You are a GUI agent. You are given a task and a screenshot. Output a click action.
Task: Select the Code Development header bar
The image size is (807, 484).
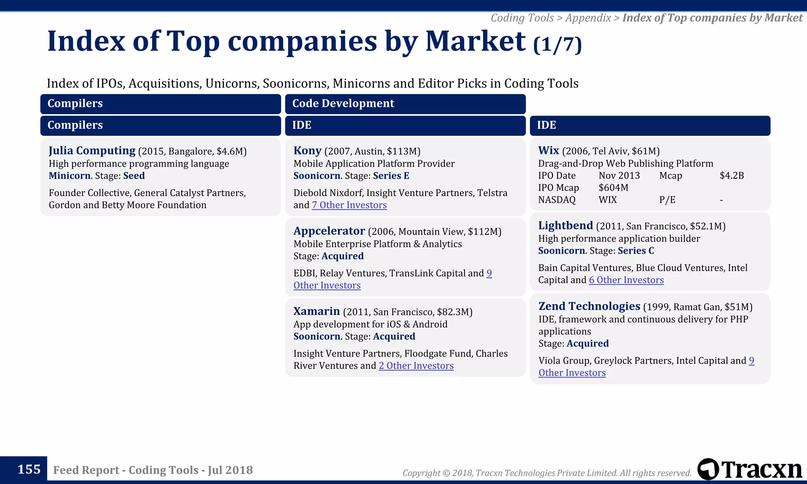pos(405,104)
